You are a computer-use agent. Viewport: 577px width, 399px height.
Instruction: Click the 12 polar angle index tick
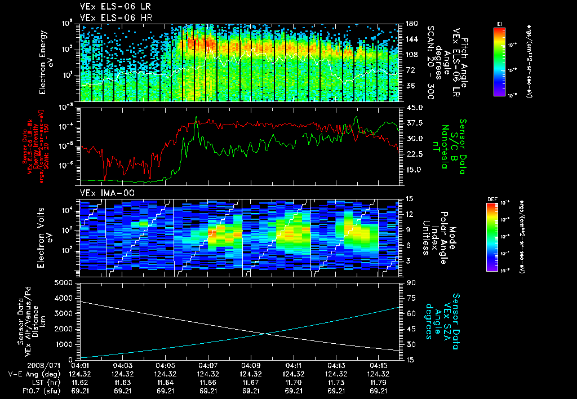point(410,214)
